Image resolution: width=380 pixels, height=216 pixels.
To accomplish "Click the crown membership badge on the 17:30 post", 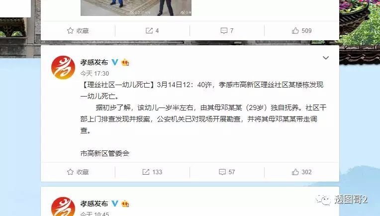I will click(125, 62).
